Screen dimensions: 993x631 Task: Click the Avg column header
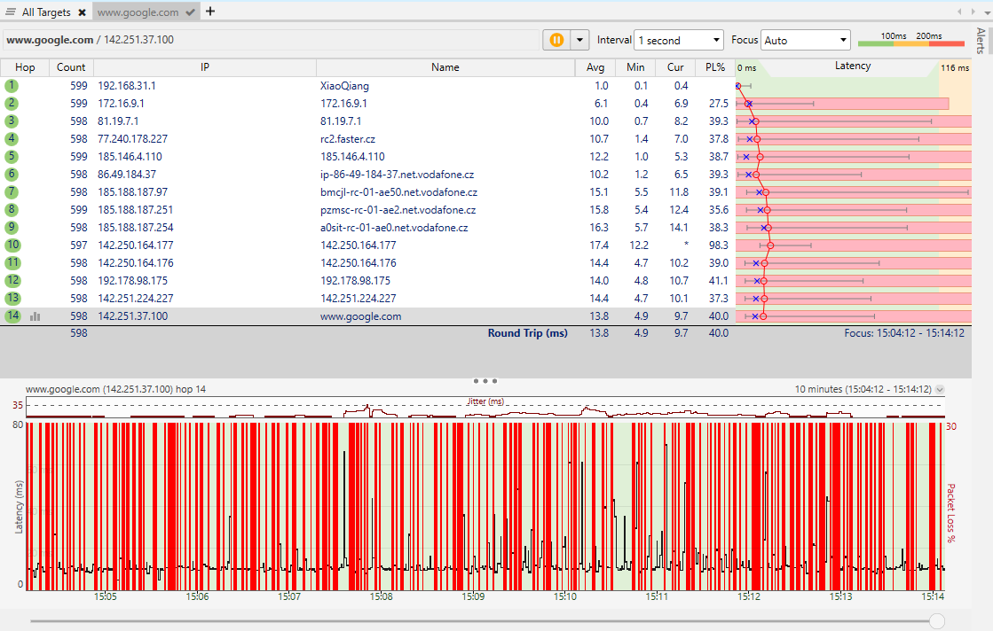point(595,67)
